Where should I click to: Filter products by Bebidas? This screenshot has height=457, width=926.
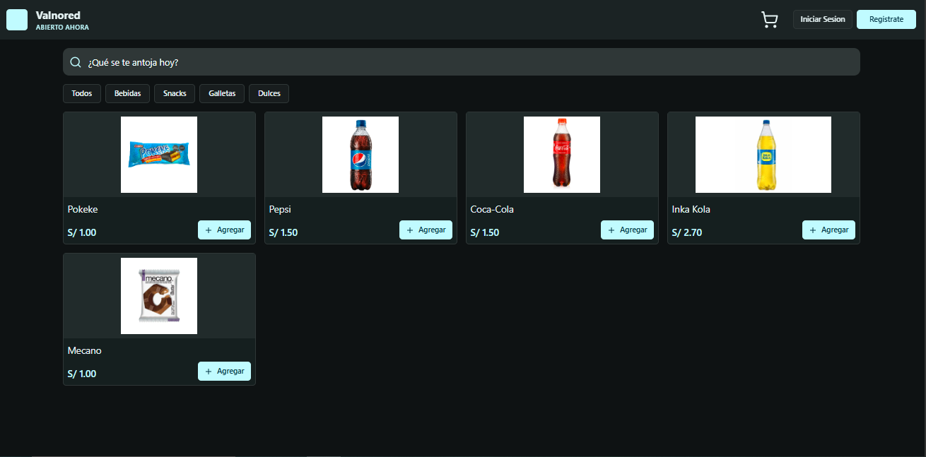click(x=127, y=93)
